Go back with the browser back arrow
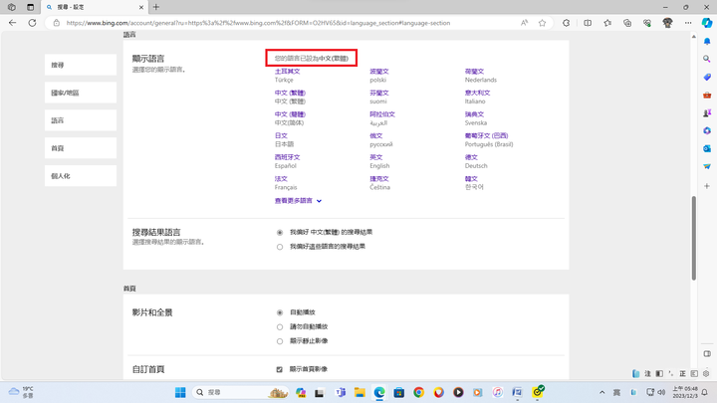Image resolution: width=717 pixels, height=403 pixels. [x=12, y=23]
